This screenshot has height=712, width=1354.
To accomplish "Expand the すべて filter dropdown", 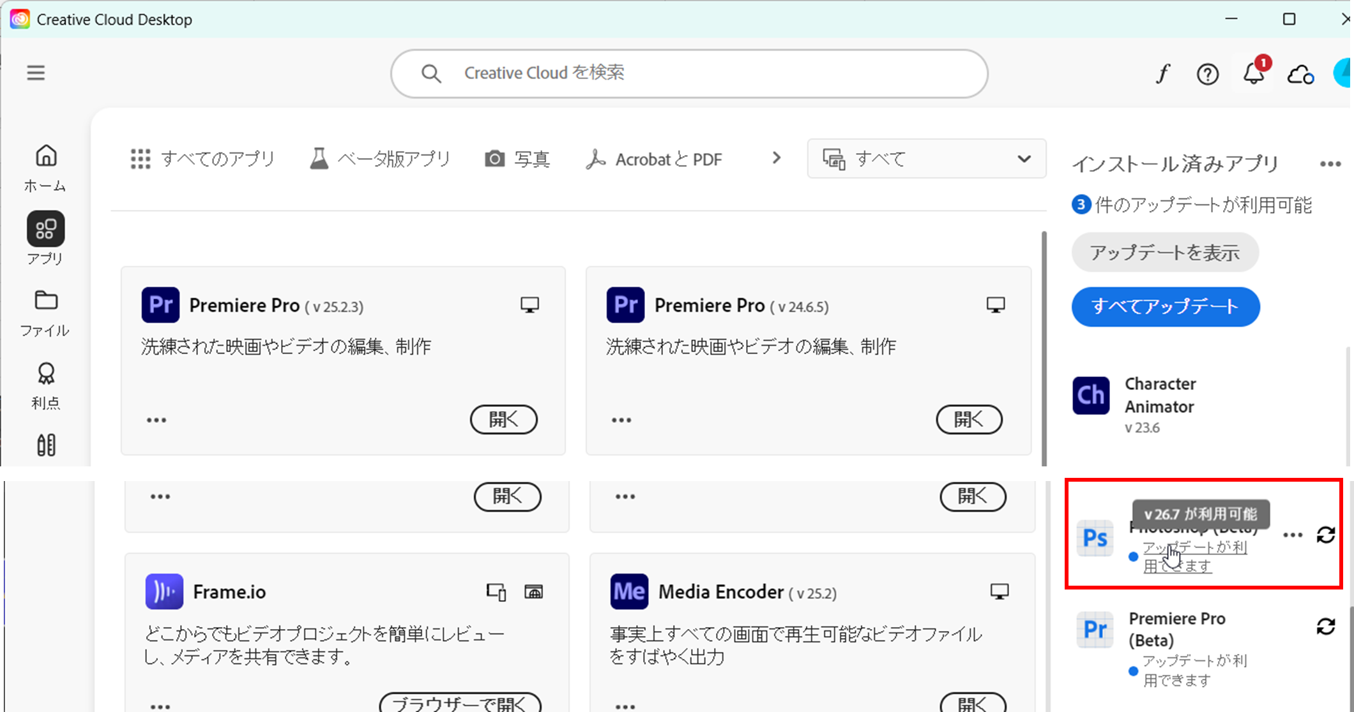I will (x=927, y=159).
